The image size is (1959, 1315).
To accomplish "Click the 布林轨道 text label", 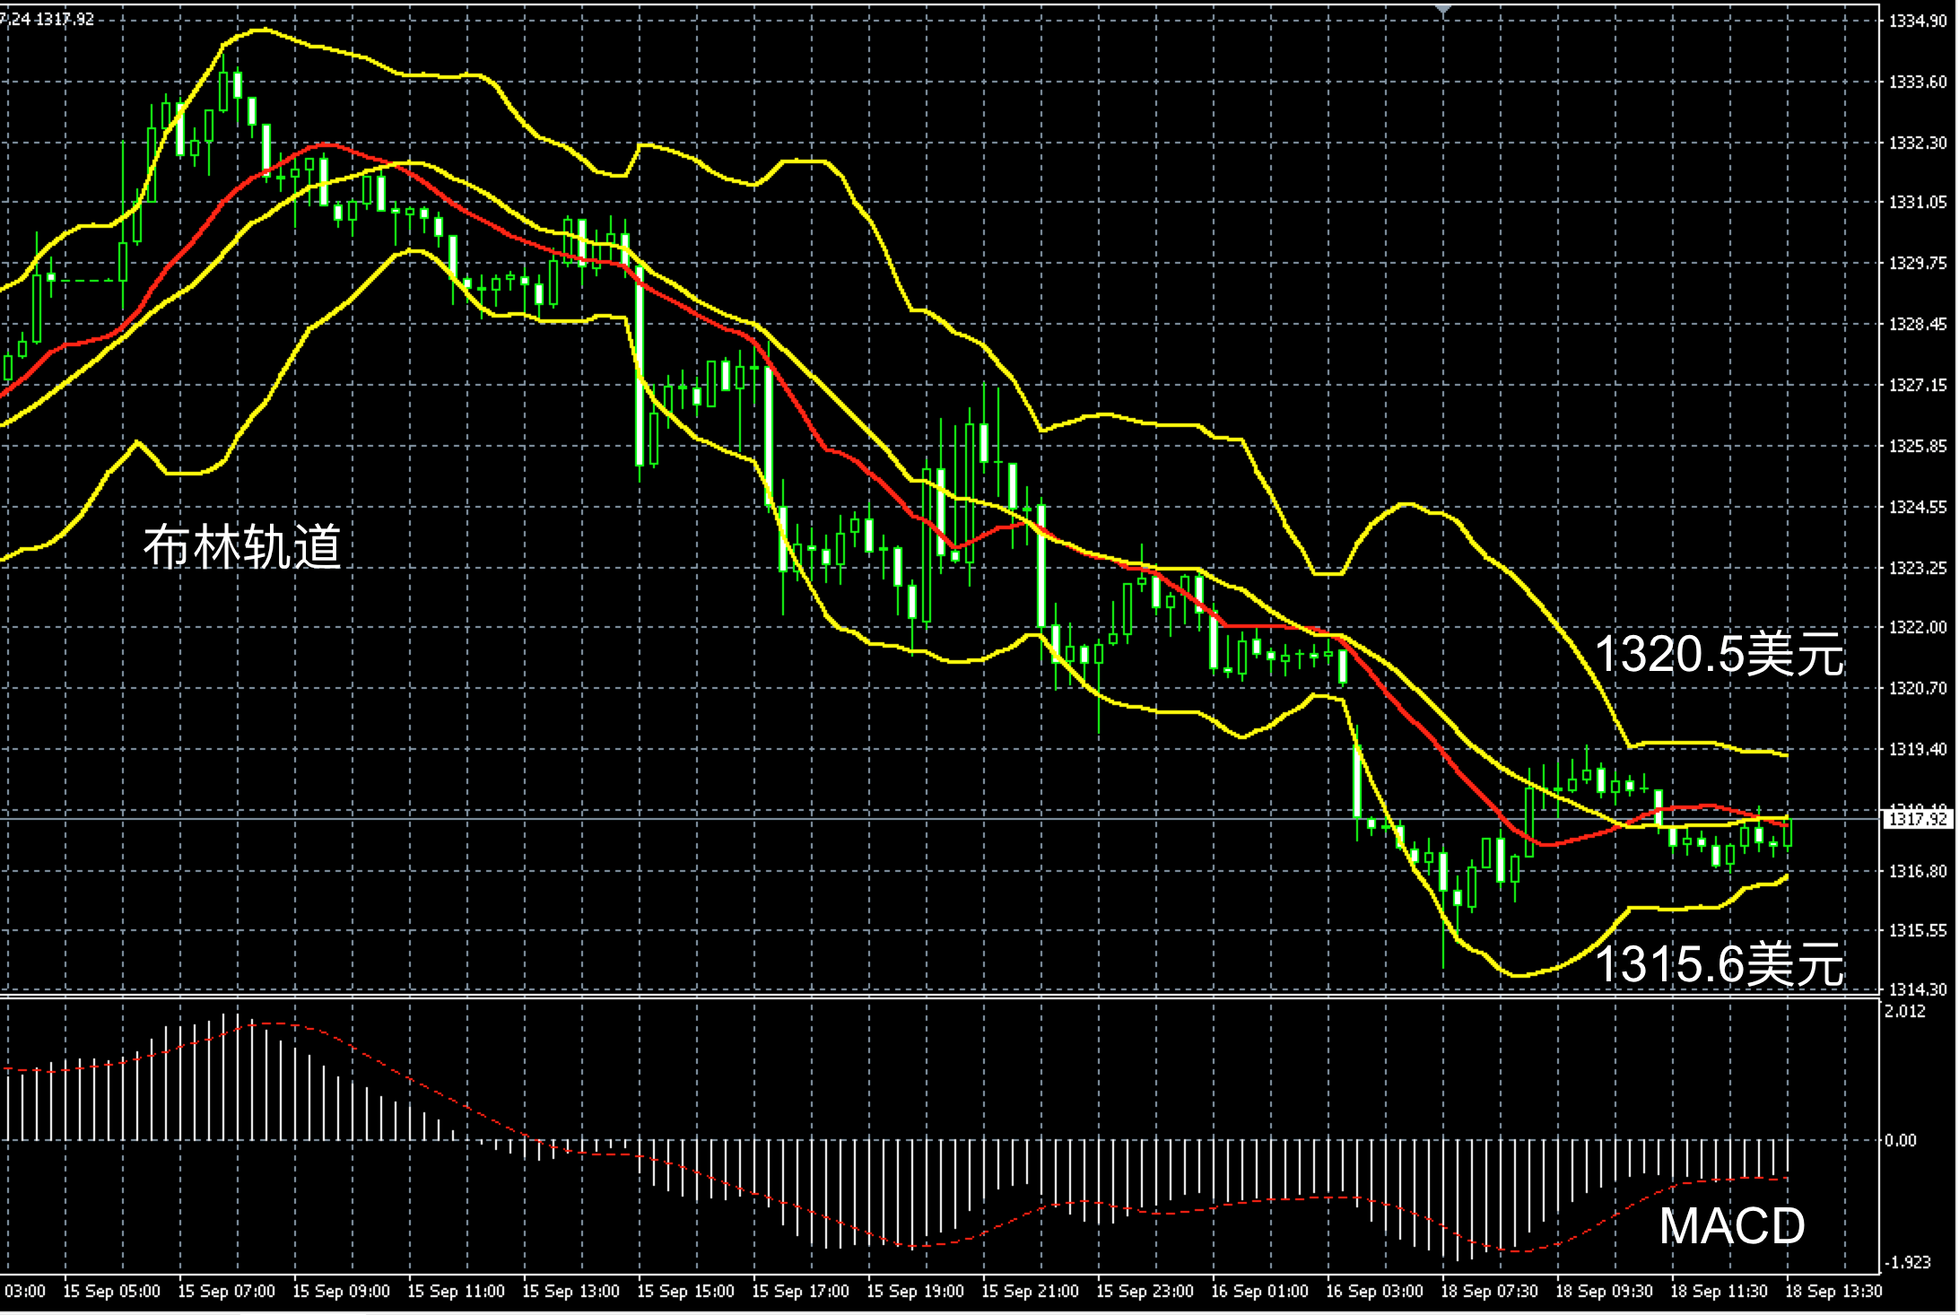I will tap(242, 545).
